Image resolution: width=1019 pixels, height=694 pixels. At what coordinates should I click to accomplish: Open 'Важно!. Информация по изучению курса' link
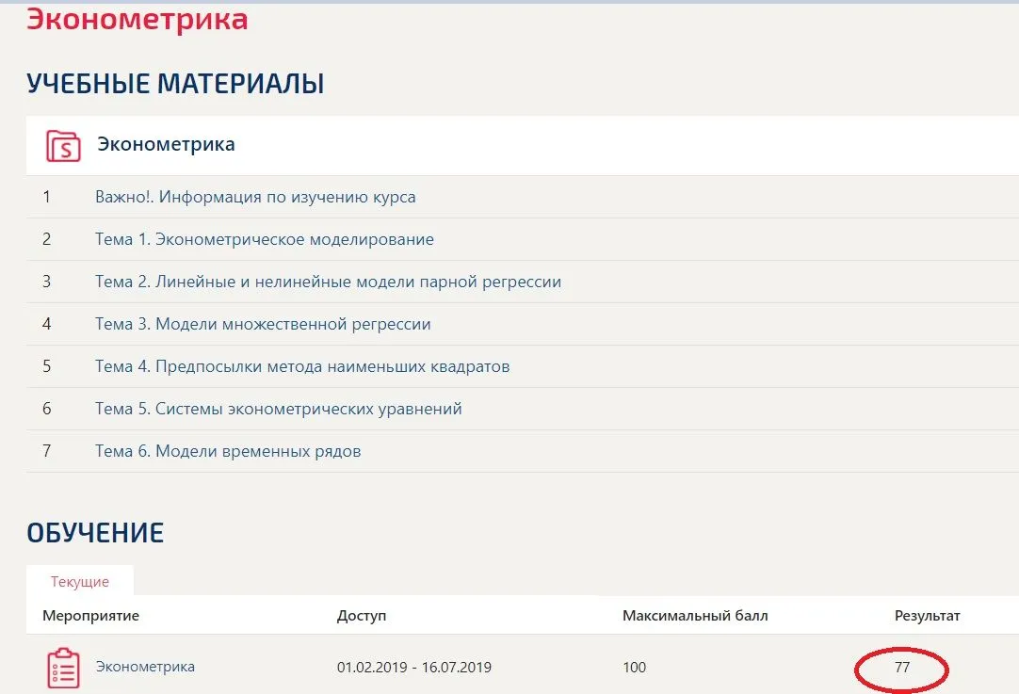coord(255,197)
